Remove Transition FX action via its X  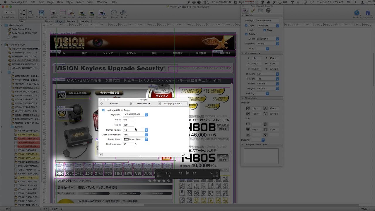[x=131, y=103]
